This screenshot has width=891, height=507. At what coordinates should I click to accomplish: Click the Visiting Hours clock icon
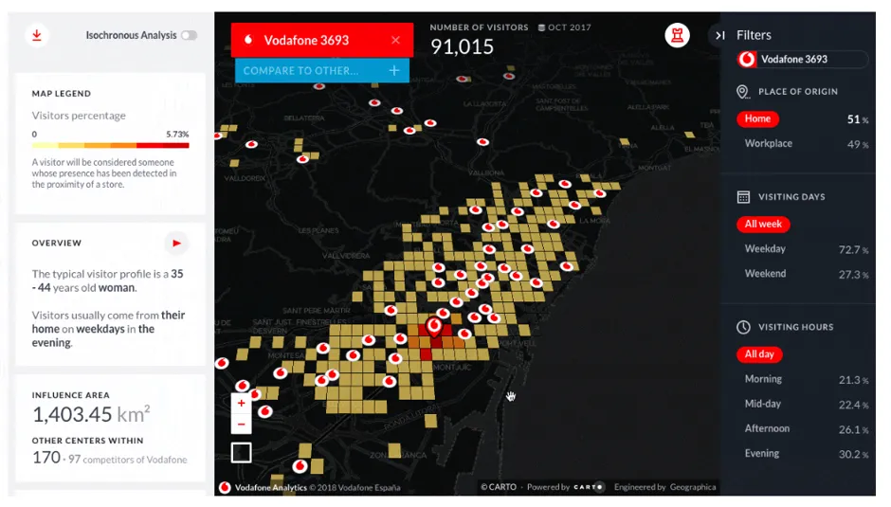click(743, 327)
